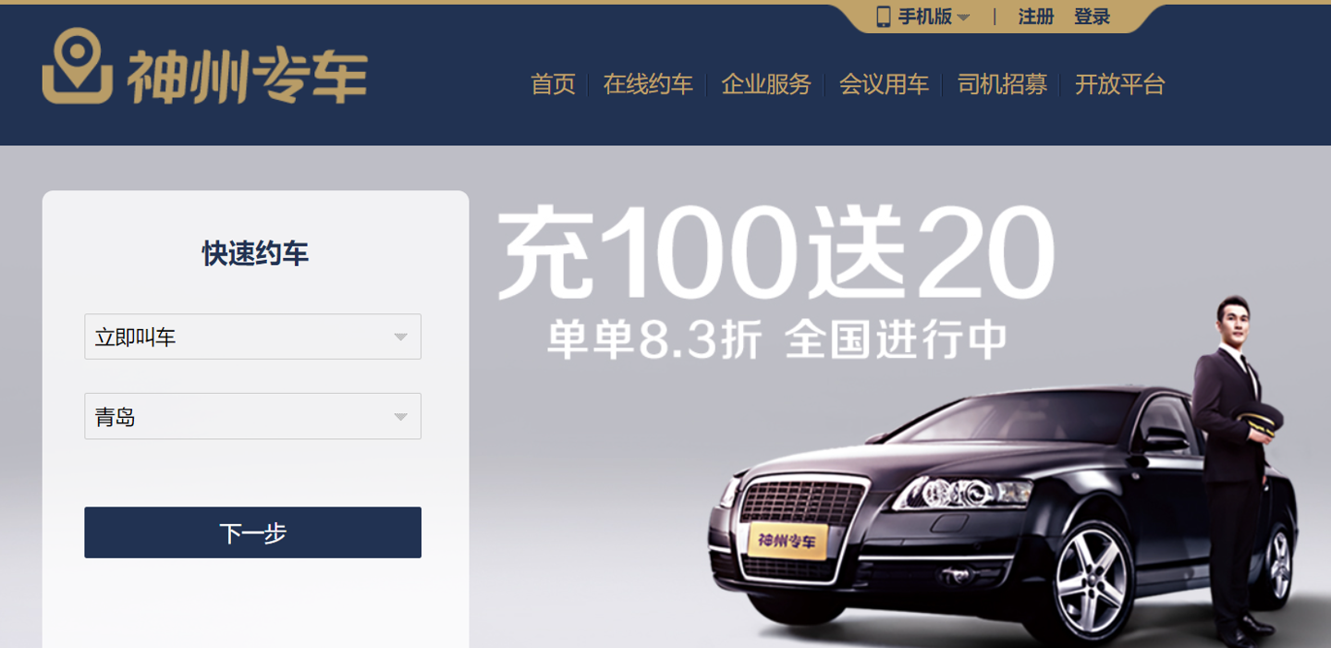1331x648 pixels.
Task: Open the 立即叫车 service type dropdown
Action: point(252,336)
